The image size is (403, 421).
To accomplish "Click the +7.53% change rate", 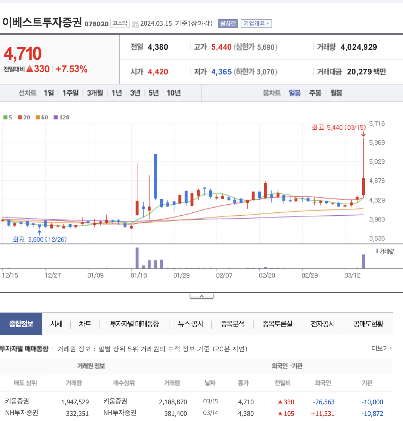I will click(x=72, y=69).
